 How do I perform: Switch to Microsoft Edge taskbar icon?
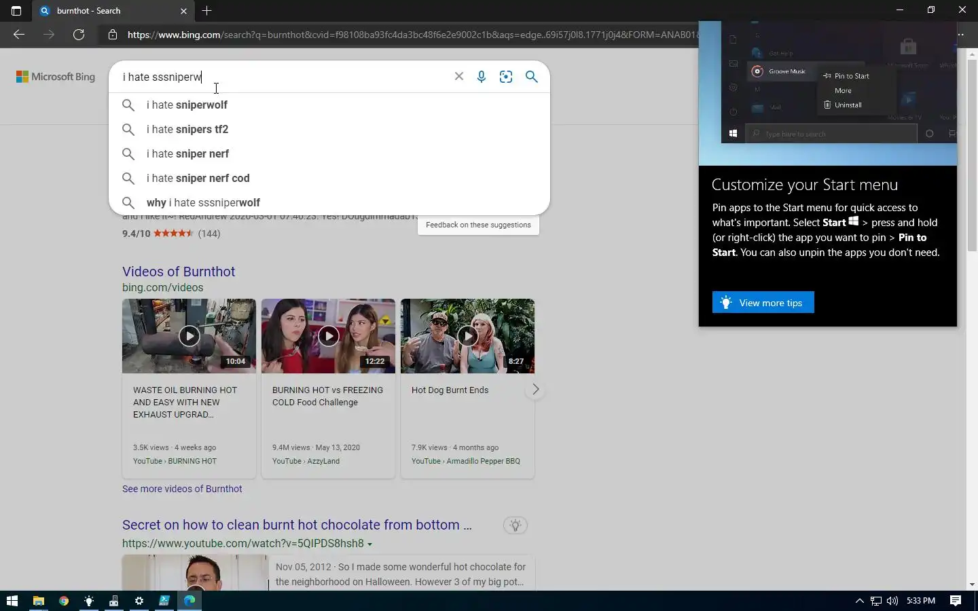(189, 601)
